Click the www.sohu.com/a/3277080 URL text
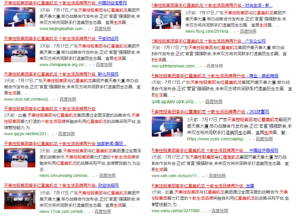This screenshot has width=308, height=216. pos(177,211)
